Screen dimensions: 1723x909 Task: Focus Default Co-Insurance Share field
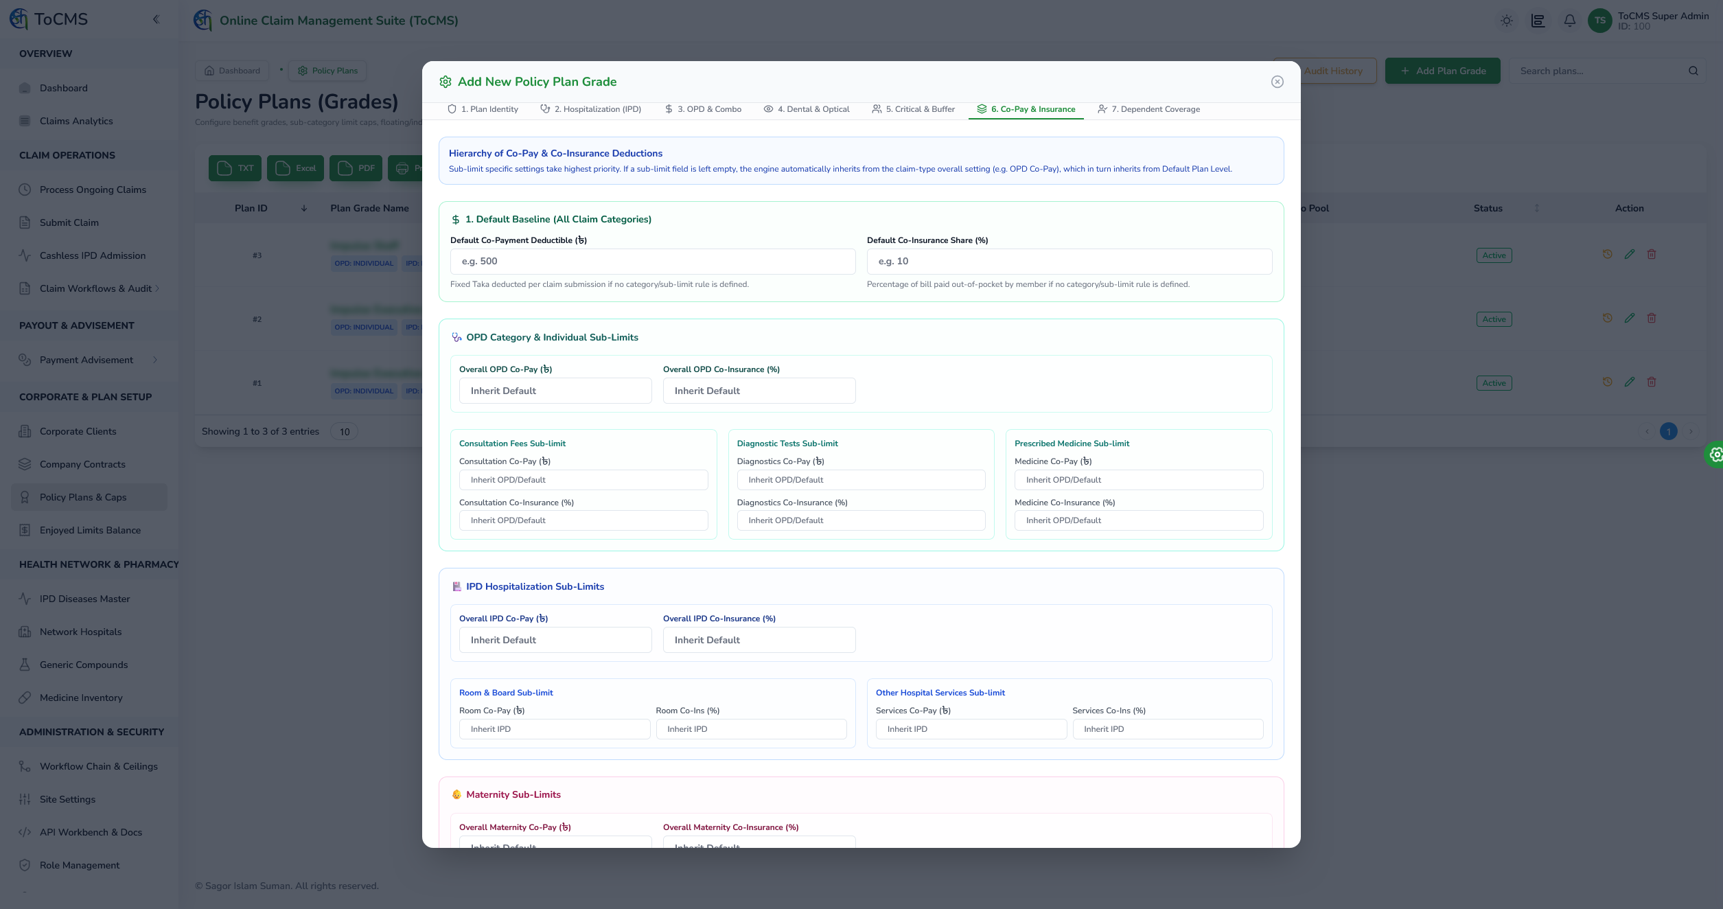[x=1069, y=262]
